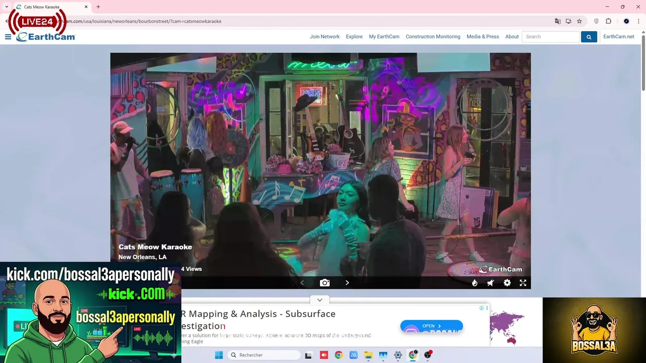
Task: Open the red app icon in the taskbar
Action: 324,355
